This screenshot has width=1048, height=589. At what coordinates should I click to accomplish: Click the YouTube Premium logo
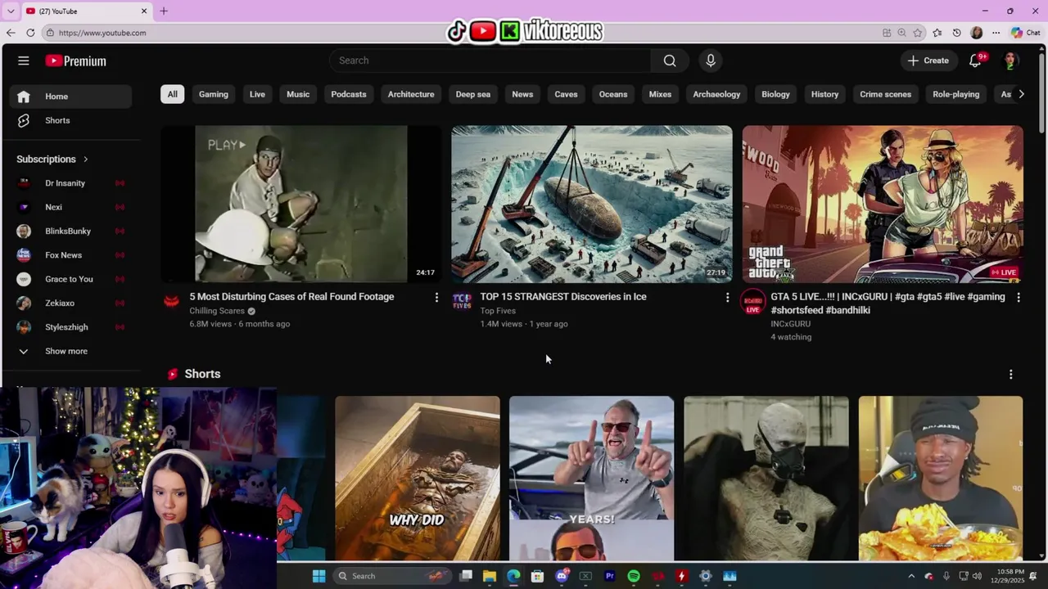[75, 61]
